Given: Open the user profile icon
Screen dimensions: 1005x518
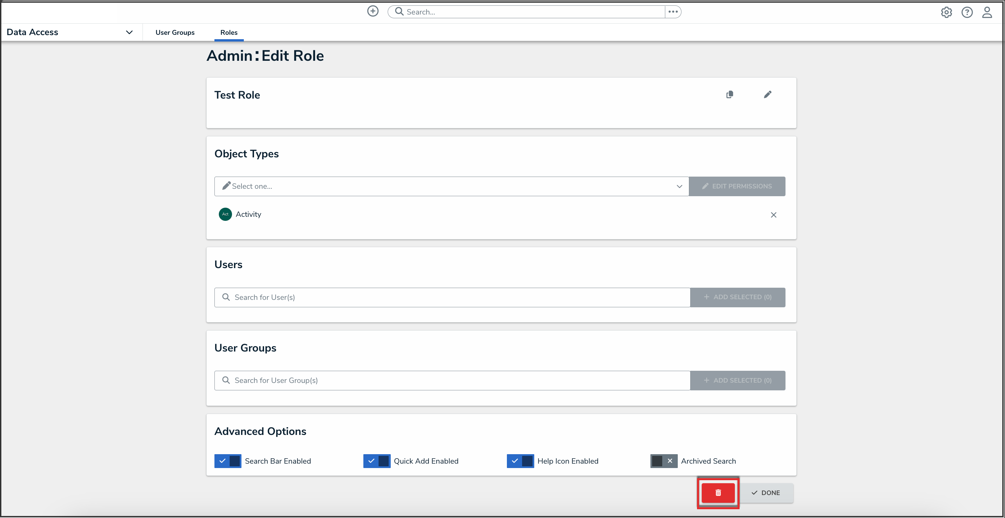Looking at the screenshot, I should tap(987, 12).
